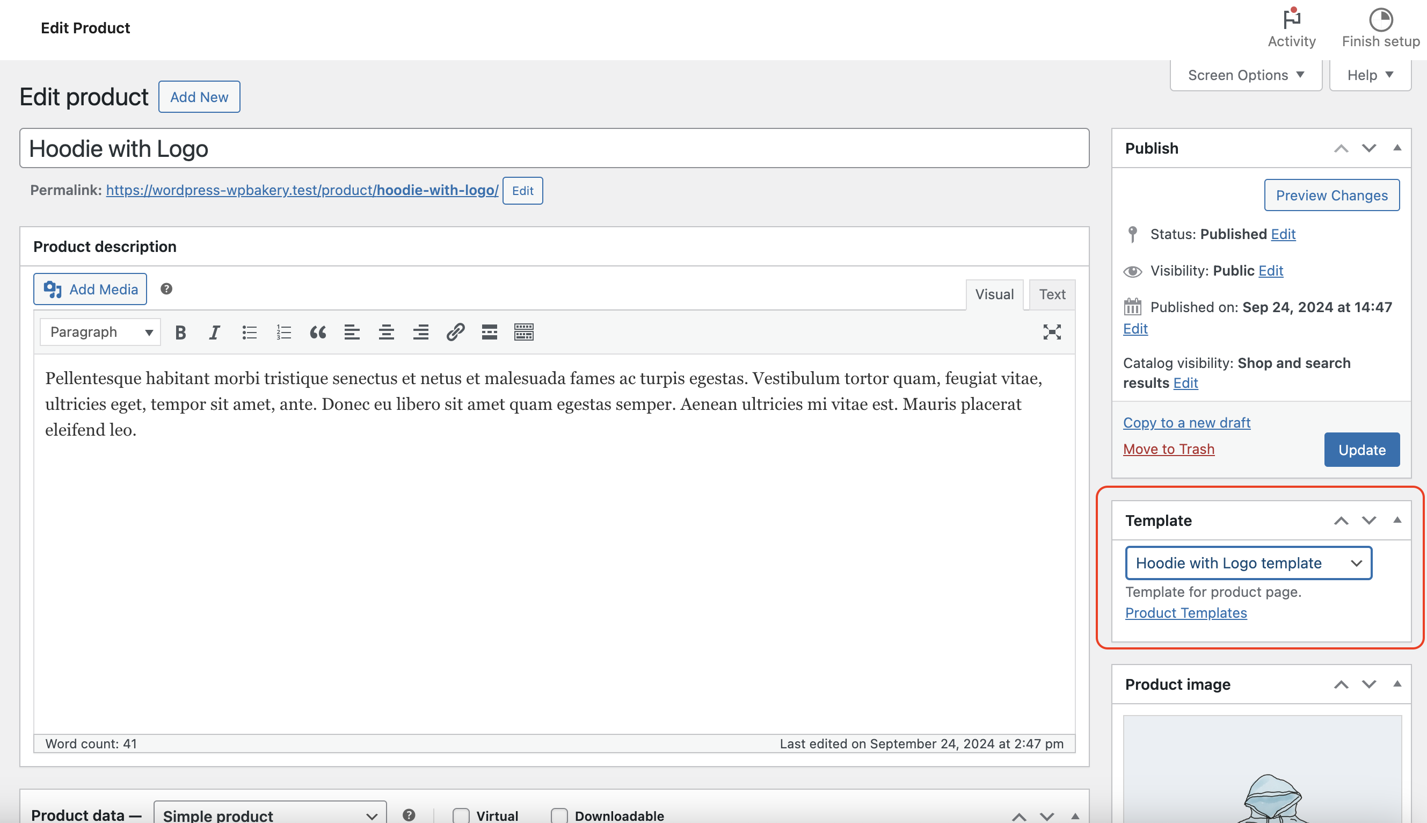Insert a bulleted list
1427x823 pixels.
pos(249,333)
